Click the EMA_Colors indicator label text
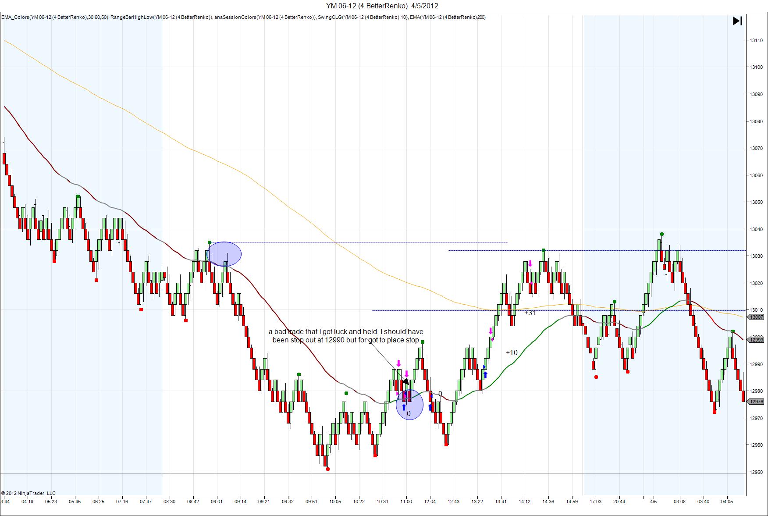The width and height of the screenshot is (768, 516). (x=55, y=18)
